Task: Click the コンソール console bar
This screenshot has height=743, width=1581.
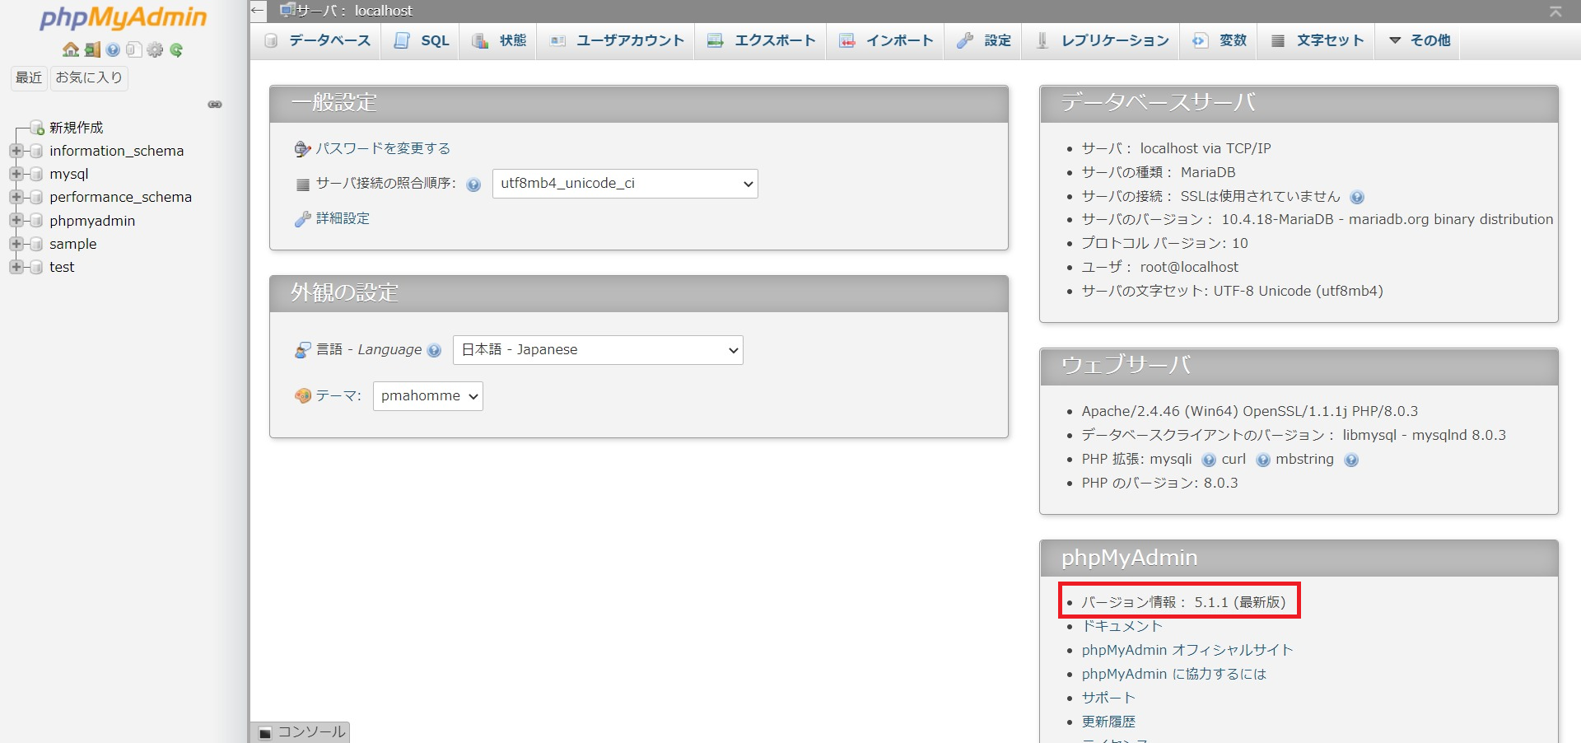Action: click(301, 732)
